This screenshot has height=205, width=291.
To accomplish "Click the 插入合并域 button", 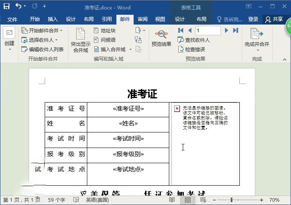I will point(110,49).
